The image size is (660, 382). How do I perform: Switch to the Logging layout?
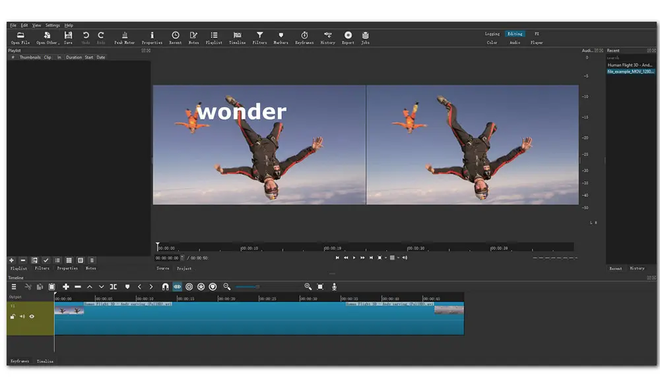(492, 34)
